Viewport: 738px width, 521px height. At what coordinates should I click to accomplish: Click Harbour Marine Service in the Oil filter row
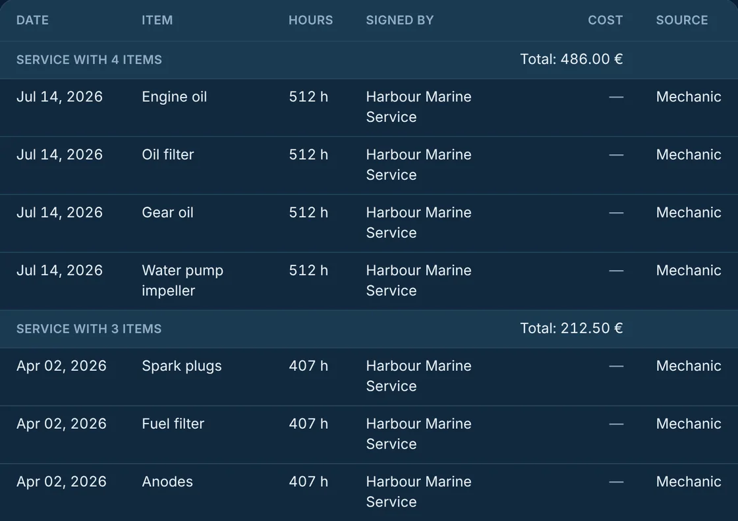(418, 165)
